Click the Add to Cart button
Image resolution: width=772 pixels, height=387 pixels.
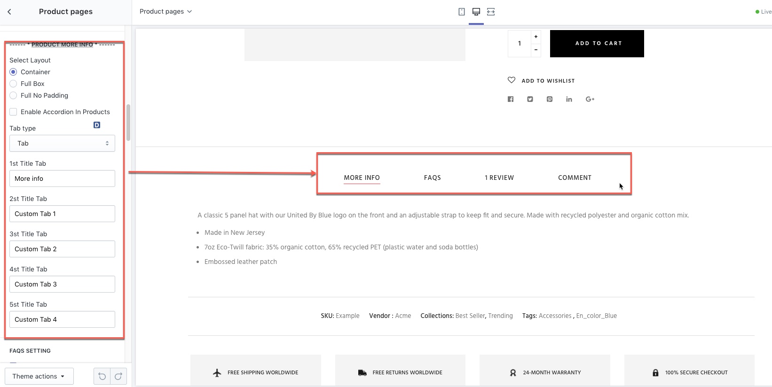coord(597,44)
